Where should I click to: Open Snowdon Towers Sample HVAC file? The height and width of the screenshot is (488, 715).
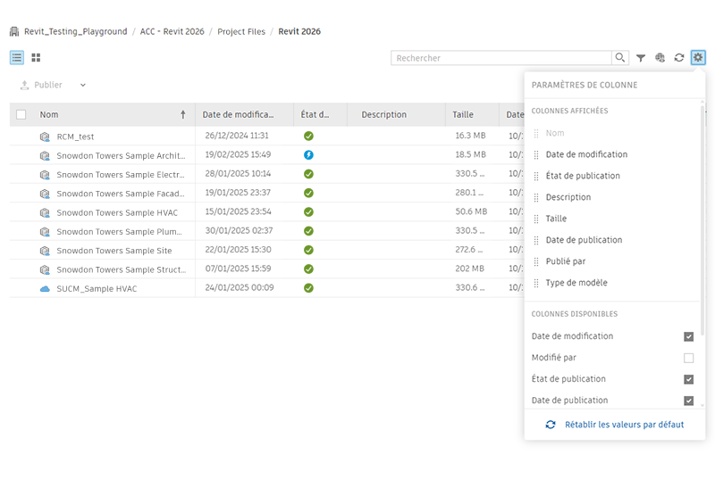point(117,213)
